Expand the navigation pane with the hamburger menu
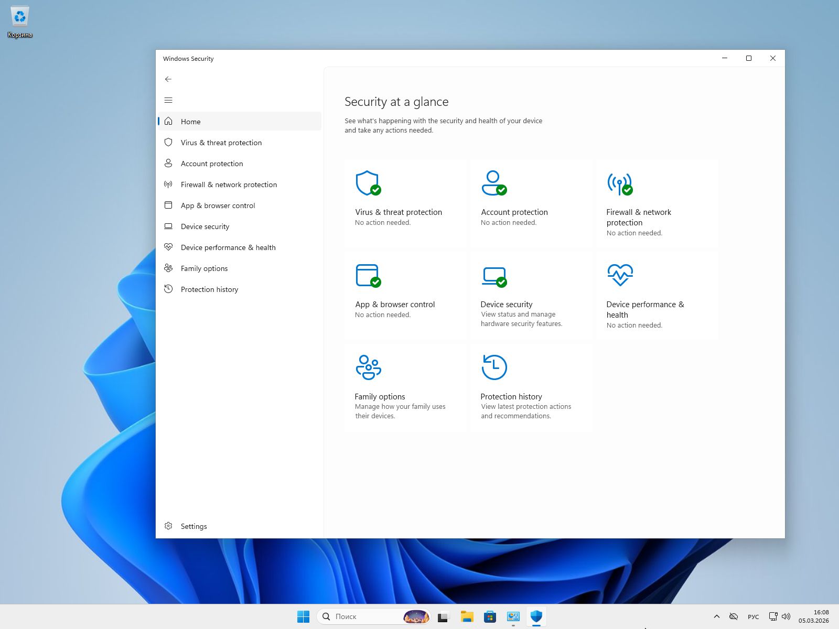 pos(168,100)
